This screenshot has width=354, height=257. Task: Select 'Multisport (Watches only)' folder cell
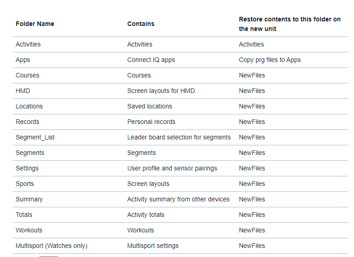tap(51, 246)
